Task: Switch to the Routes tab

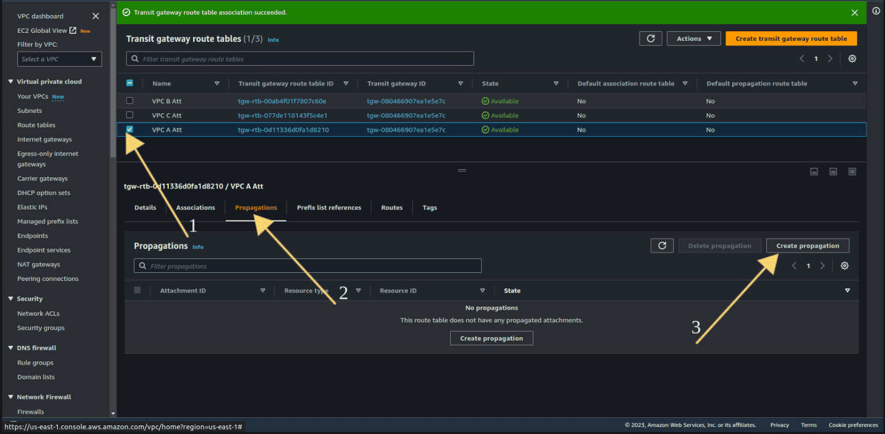Action: (x=391, y=207)
